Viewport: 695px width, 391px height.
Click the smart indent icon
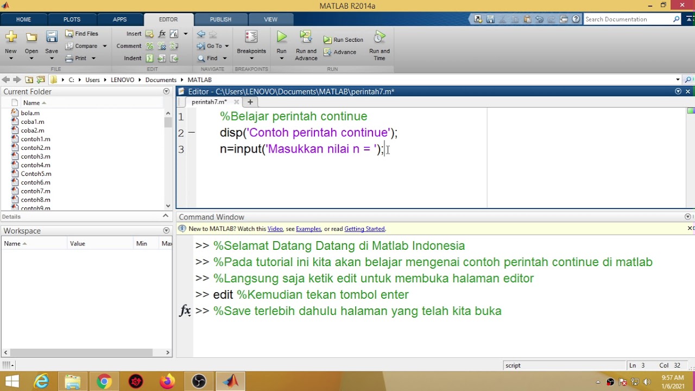(149, 58)
